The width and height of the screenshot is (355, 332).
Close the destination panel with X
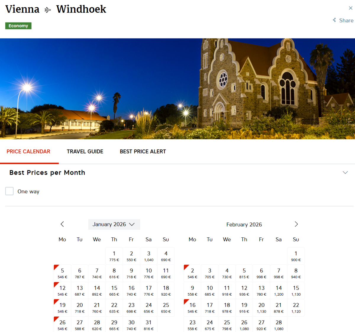(x=351, y=8)
